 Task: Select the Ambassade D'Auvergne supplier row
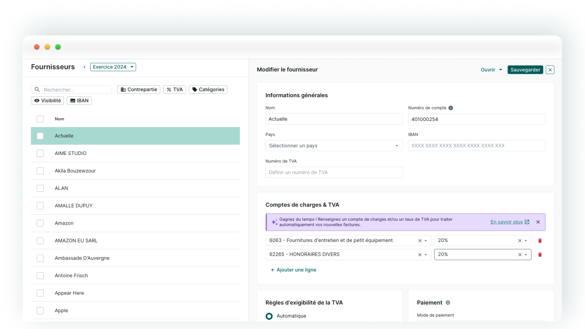pyautogui.click(x=135, y=258)
